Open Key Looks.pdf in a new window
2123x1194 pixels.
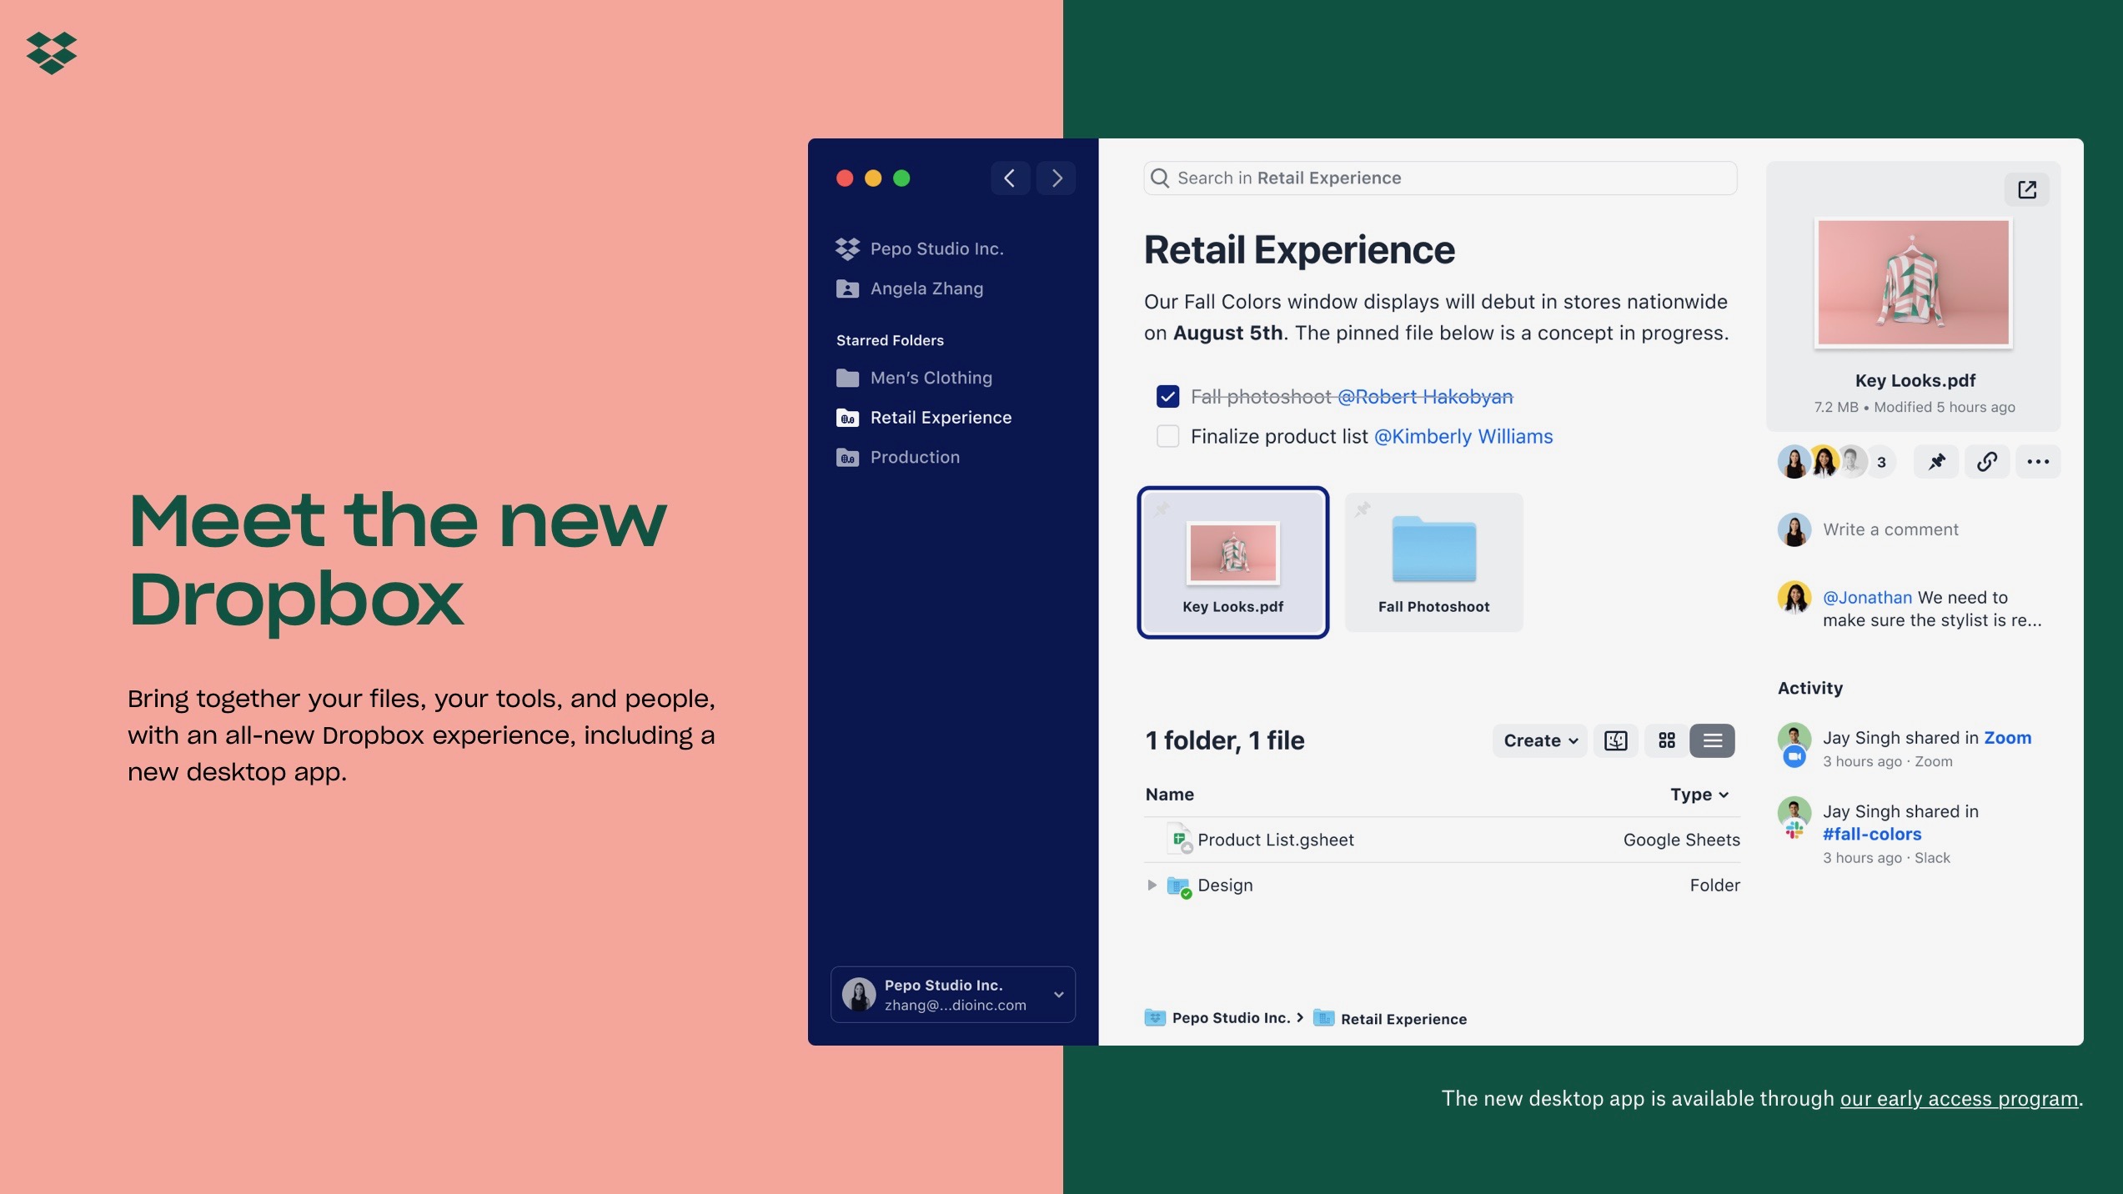(2026, 190)
